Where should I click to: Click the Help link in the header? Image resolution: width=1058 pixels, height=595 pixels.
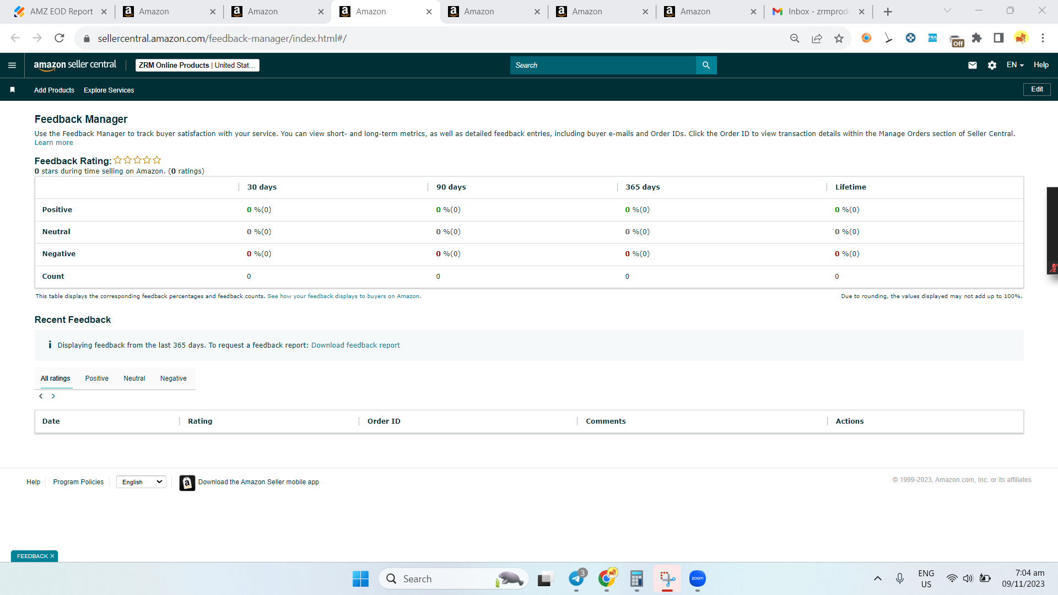[1041, 65]
